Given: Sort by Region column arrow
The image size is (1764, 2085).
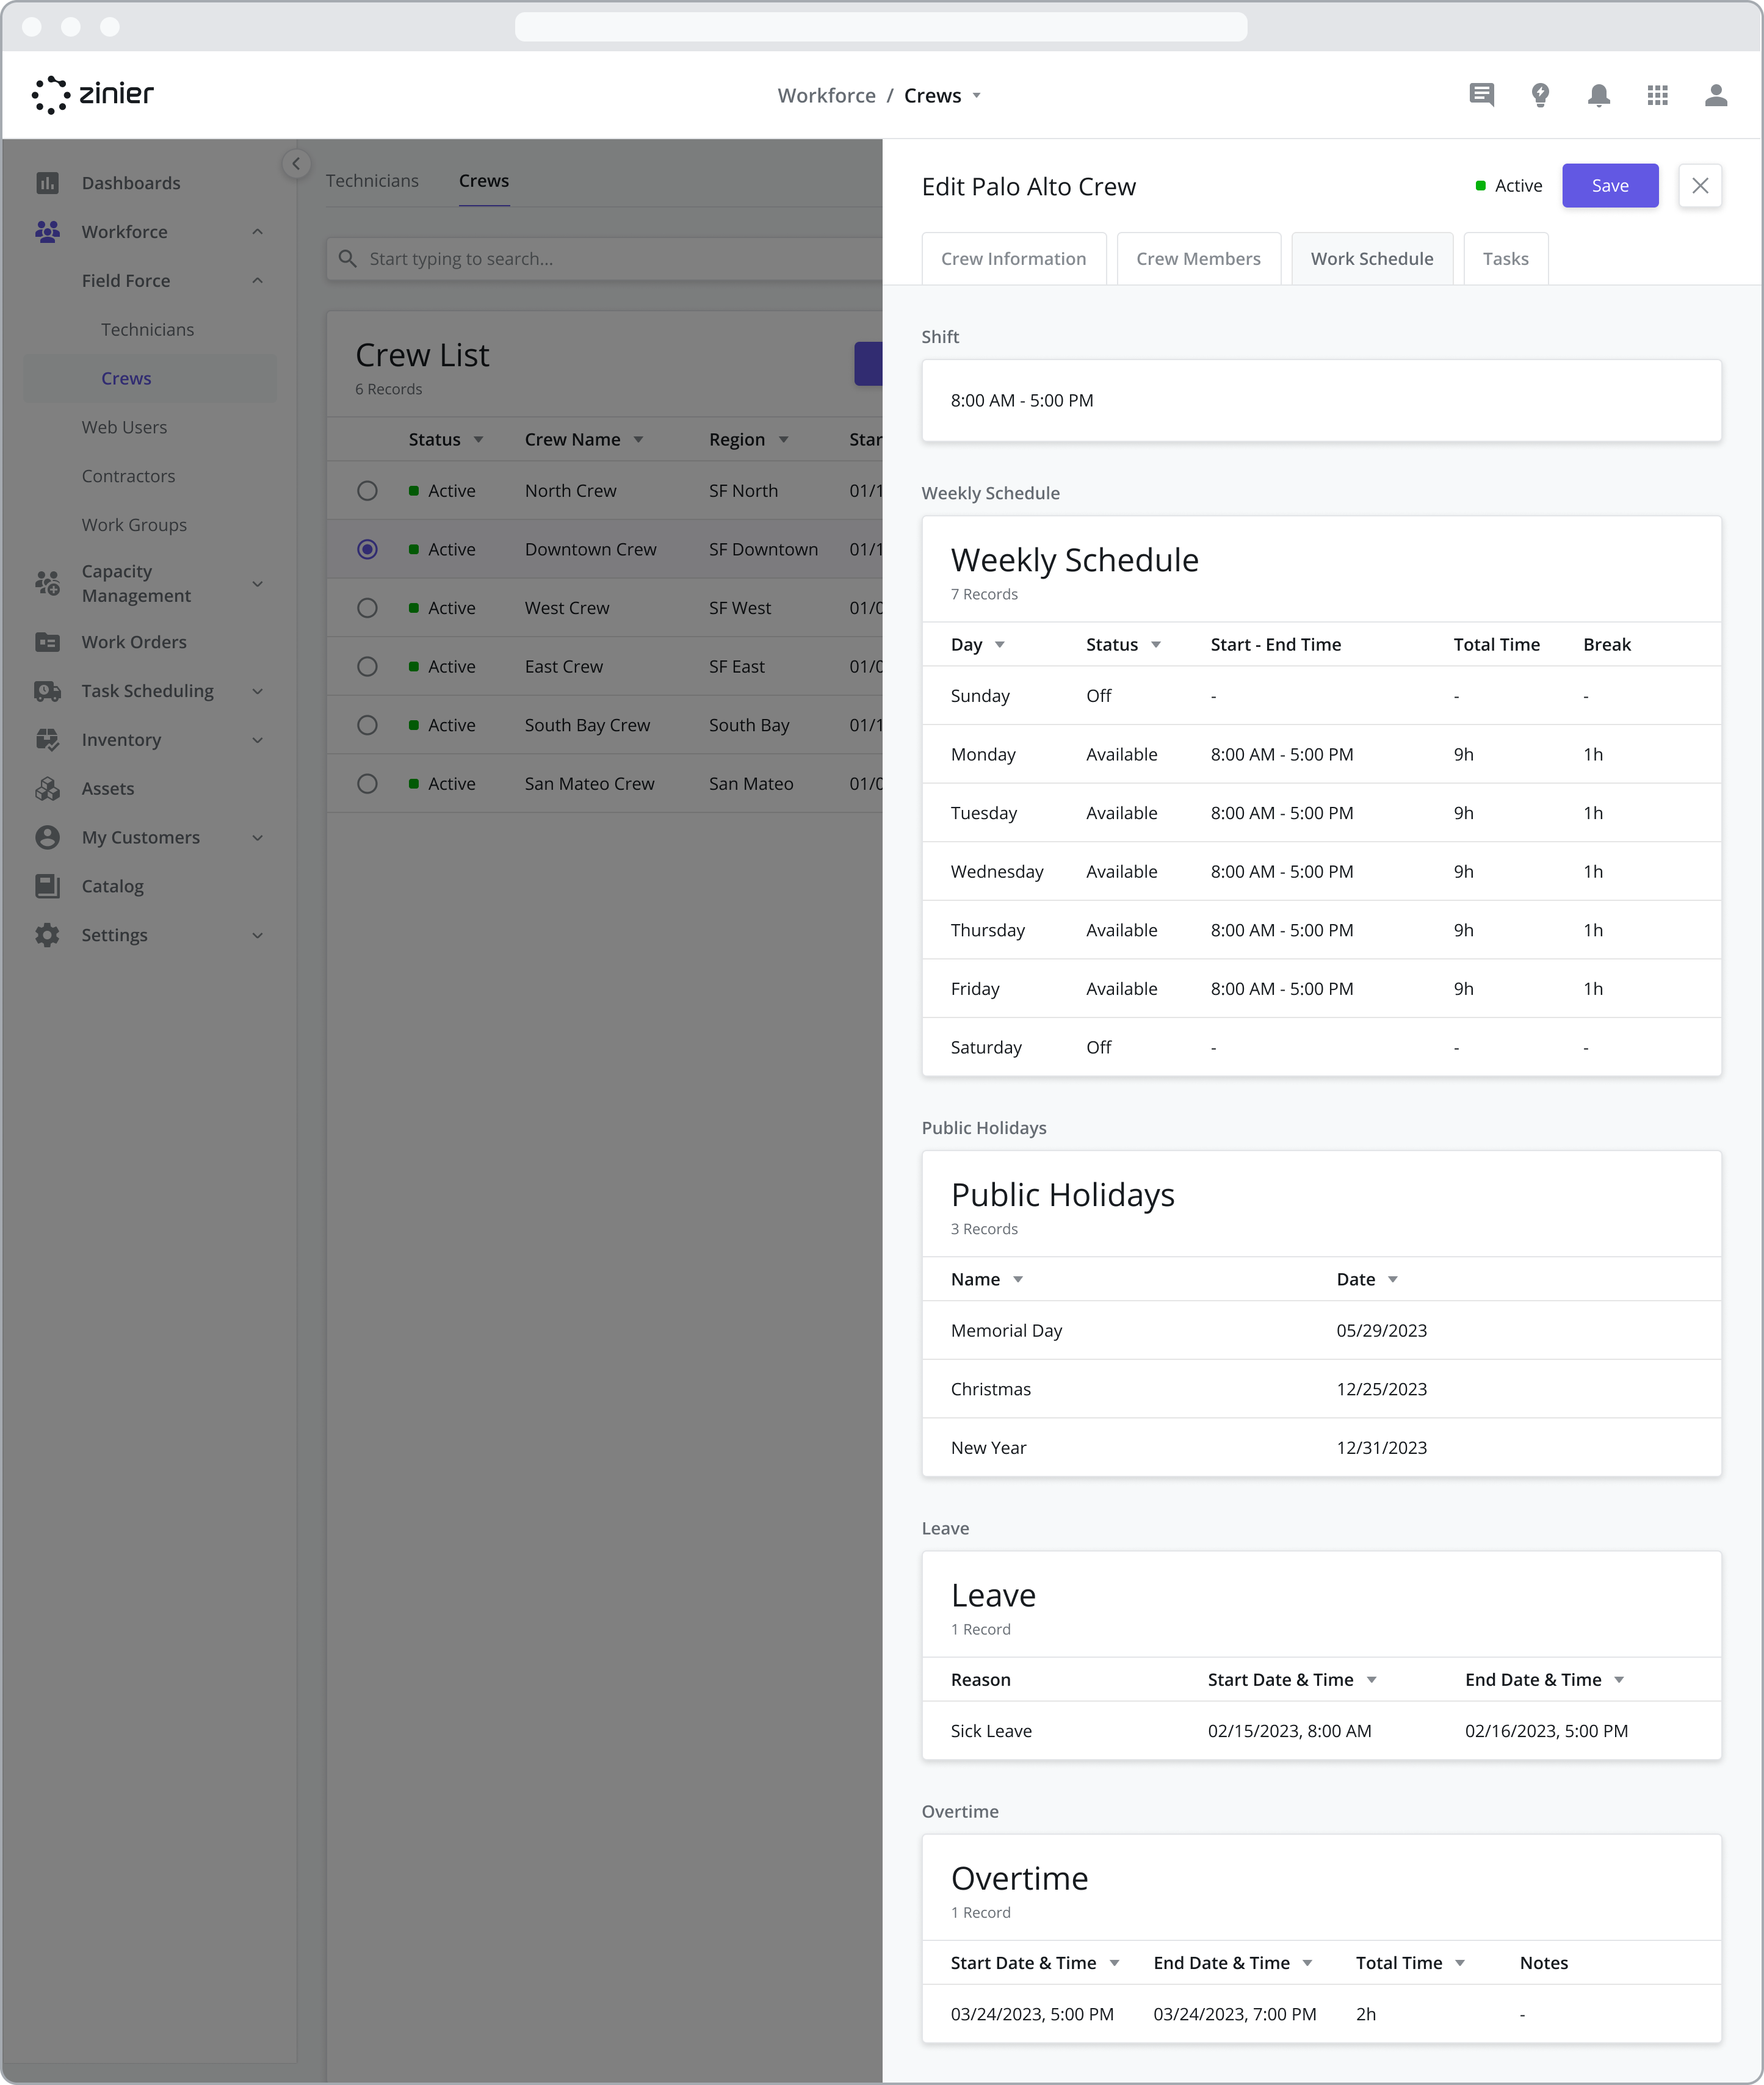Looking at the screenshot, I should (783, 440).
